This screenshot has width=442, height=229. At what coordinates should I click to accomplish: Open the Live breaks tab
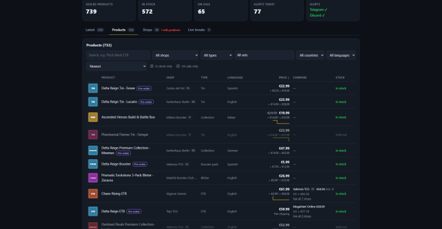point(199,30)
